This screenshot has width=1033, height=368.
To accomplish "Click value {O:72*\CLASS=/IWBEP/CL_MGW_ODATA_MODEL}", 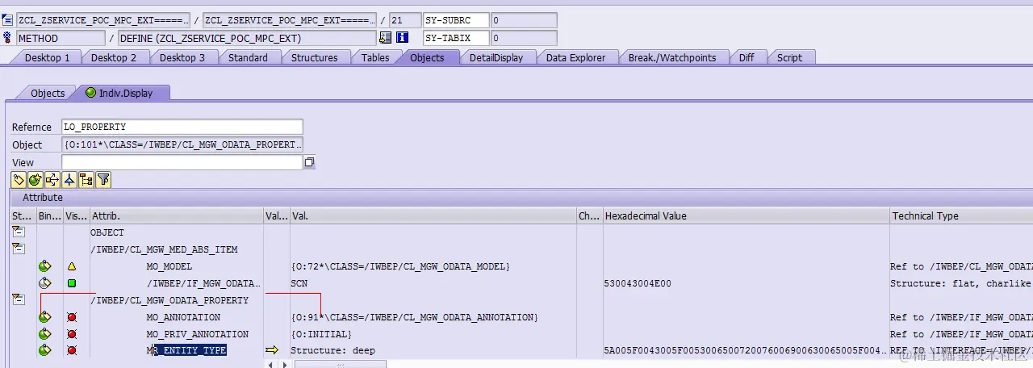I will coord(400,266).
